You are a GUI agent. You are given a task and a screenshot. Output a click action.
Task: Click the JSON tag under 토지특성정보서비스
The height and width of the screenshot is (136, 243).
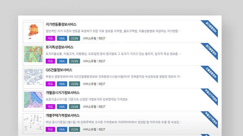[x=74, y=61]
